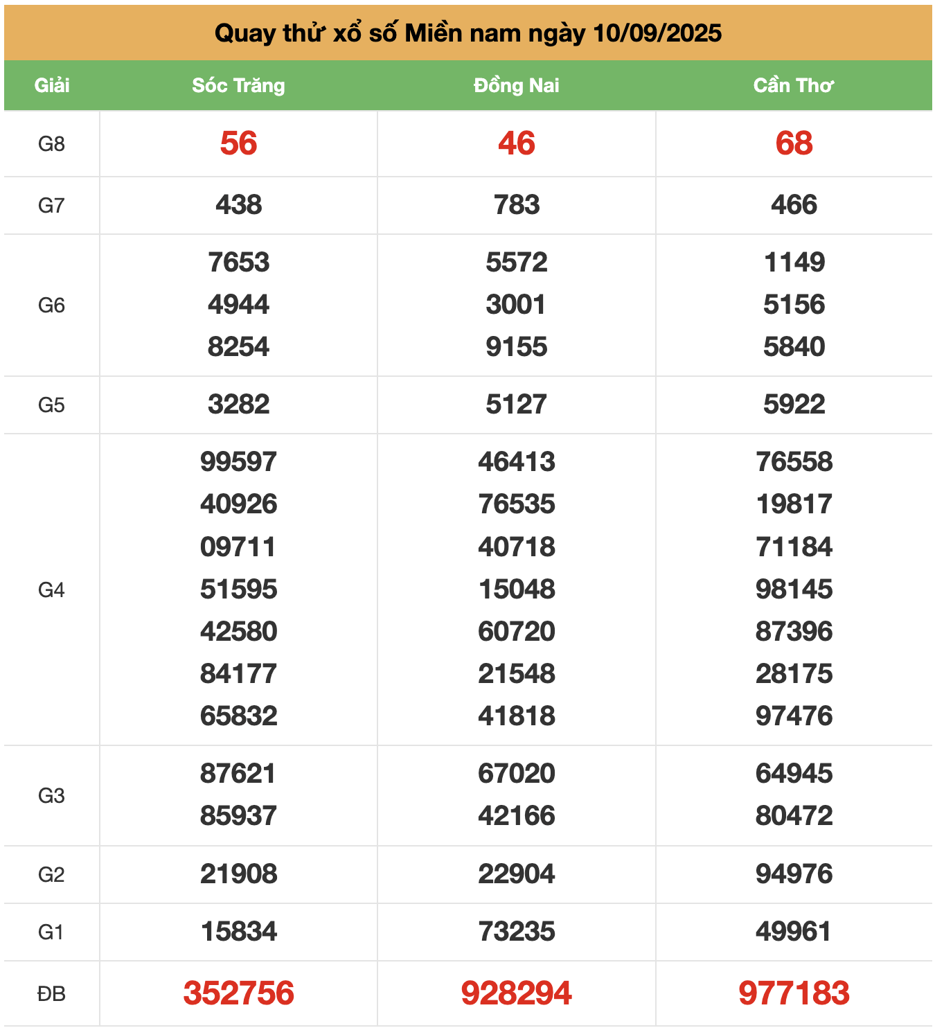The width and height of the screenshot is (935, 1028).
Task: Select Cần Thơ G8 number 68
Action: click(x=794, y=143)
